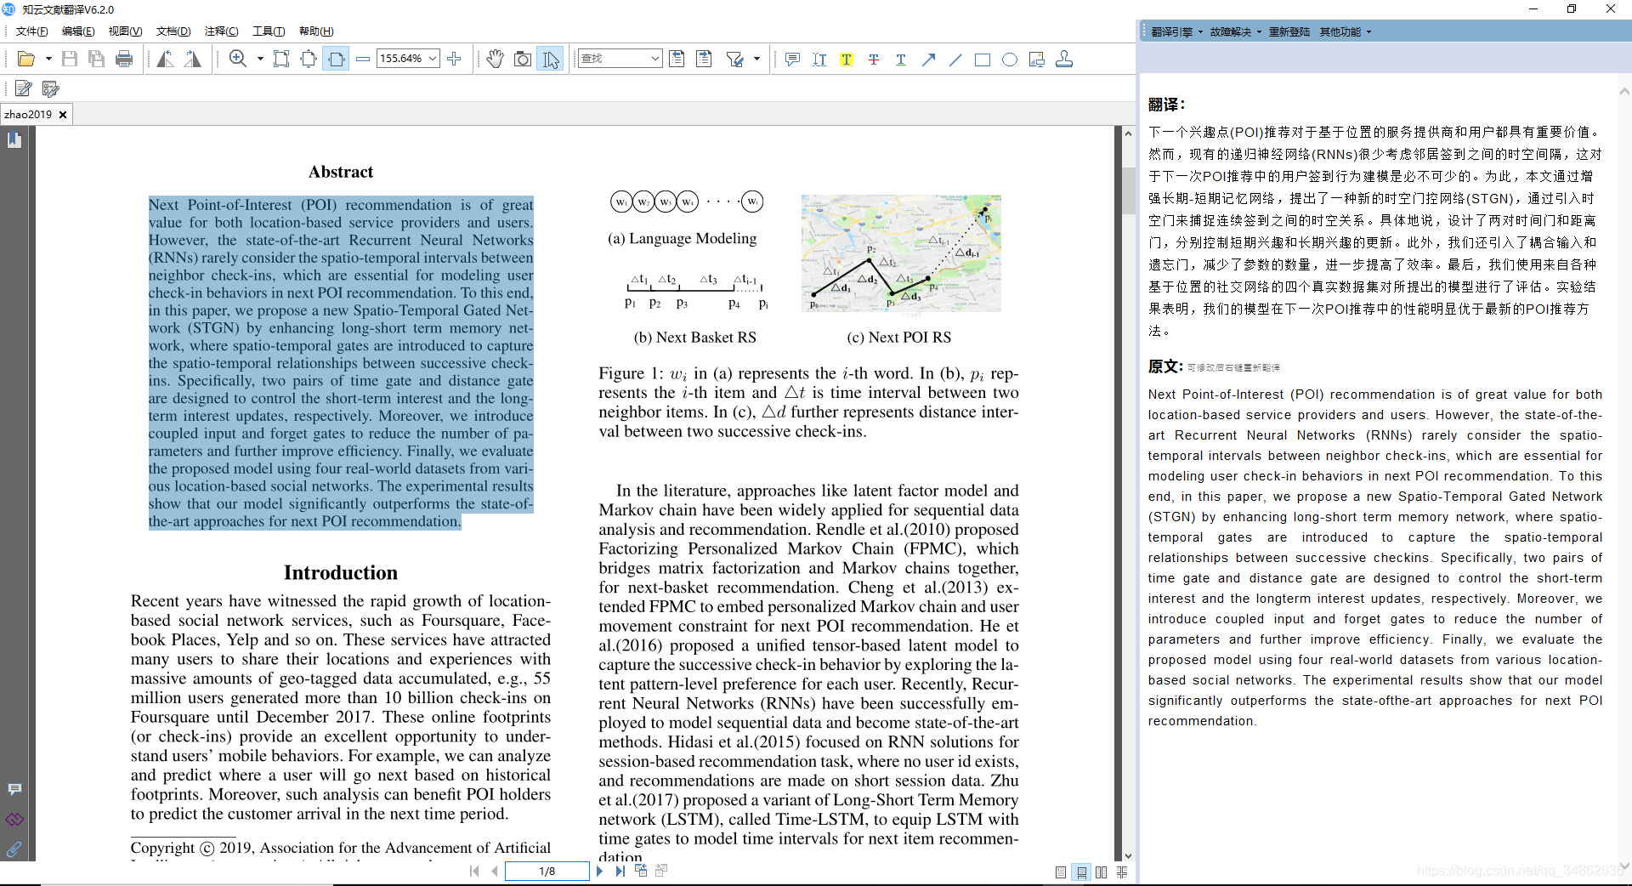Click the Open file folder icon
Screen dimensions: 1632x886
coord(26,59)
